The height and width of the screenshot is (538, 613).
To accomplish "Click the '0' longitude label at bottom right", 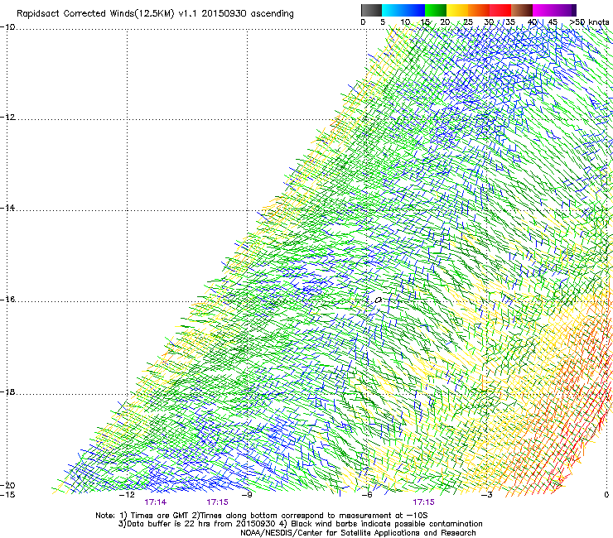I will click(606, 495).
